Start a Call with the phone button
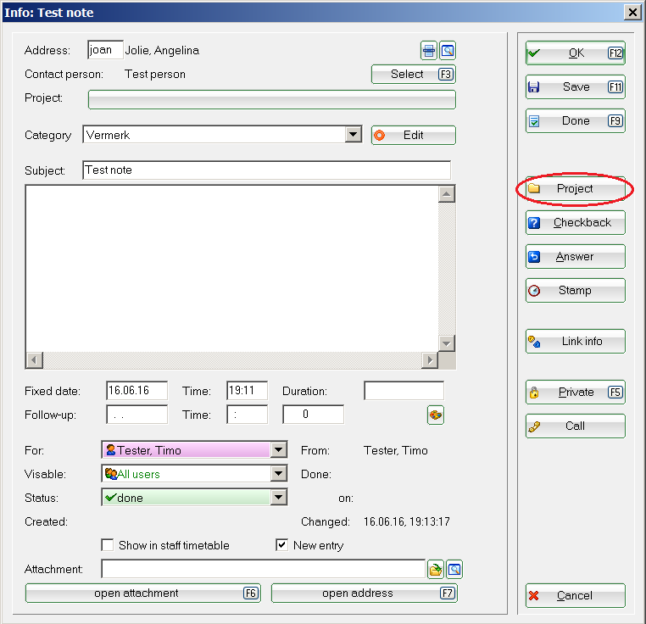The image size is (646, 624). coord(575,426)
